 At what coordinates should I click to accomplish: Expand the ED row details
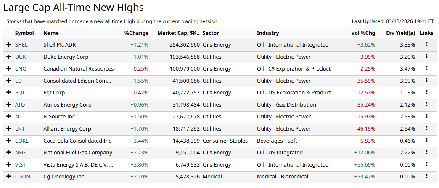click(x=8, y=81)
